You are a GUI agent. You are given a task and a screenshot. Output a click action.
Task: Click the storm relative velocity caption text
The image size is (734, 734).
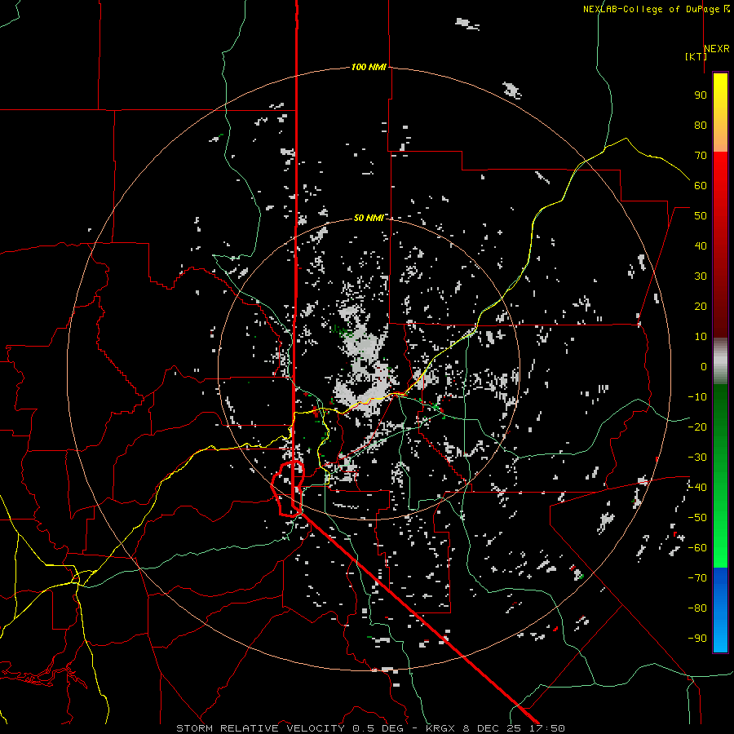370,728
